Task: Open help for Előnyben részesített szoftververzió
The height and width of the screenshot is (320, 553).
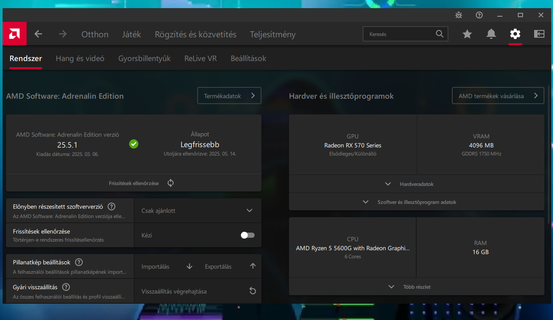Action: tap(111, 206)
